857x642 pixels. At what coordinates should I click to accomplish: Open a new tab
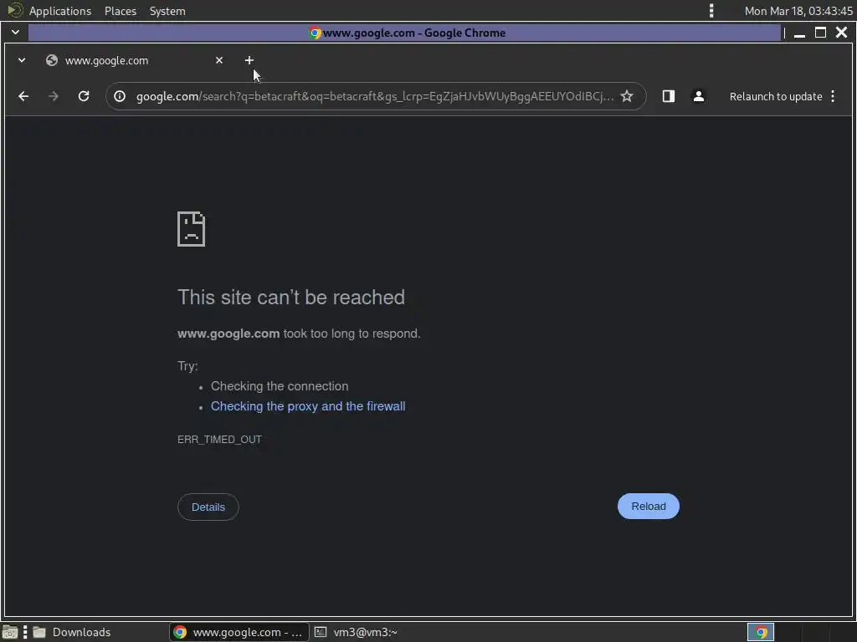point(249,60)
